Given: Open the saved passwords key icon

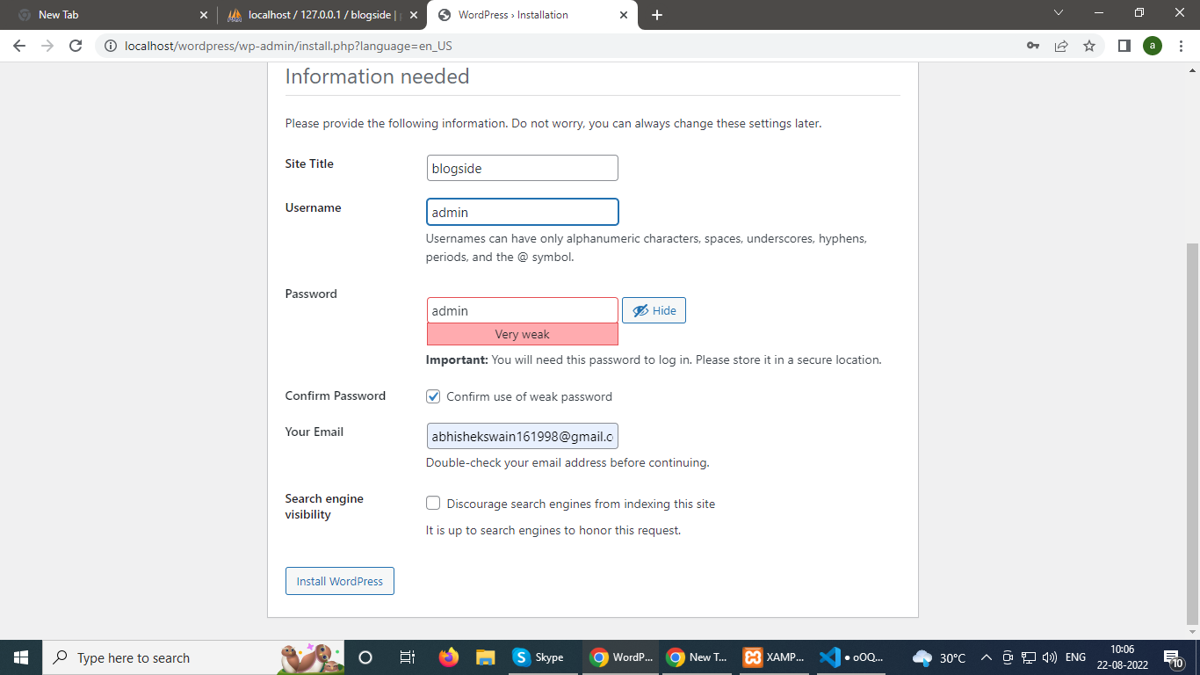Looking at the screenshot, I should point(1033,46).
